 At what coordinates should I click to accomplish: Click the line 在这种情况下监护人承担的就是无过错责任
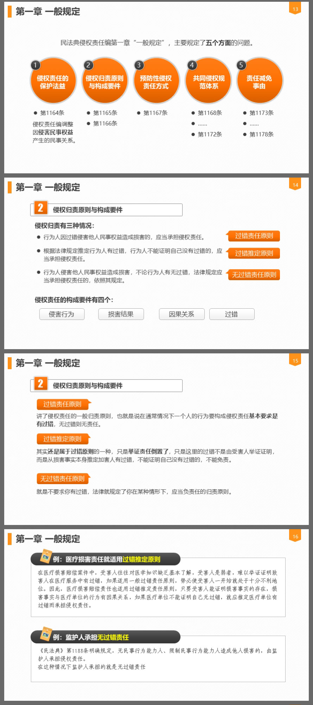coord(91,667)
